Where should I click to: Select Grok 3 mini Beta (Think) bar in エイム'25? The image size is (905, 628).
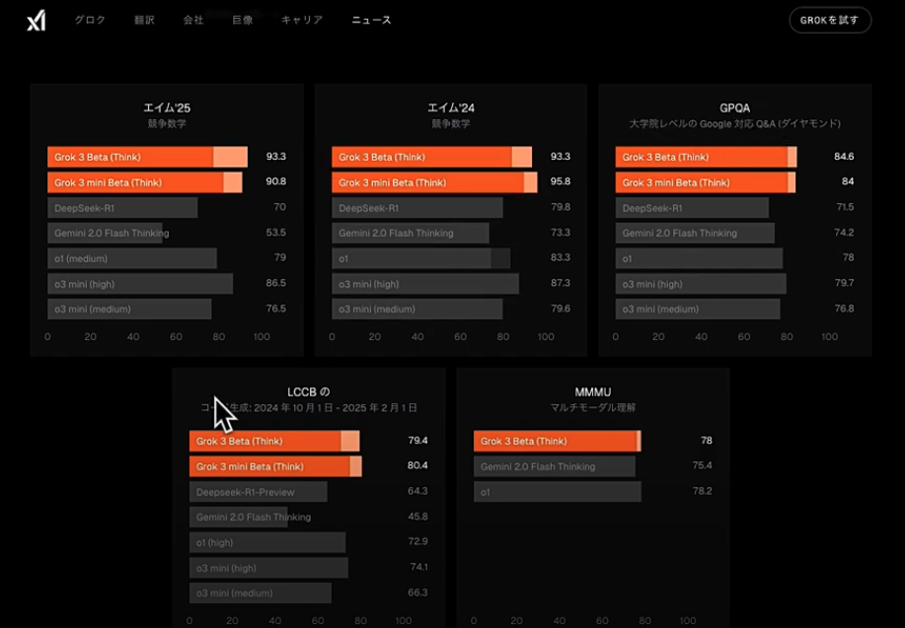145,182
